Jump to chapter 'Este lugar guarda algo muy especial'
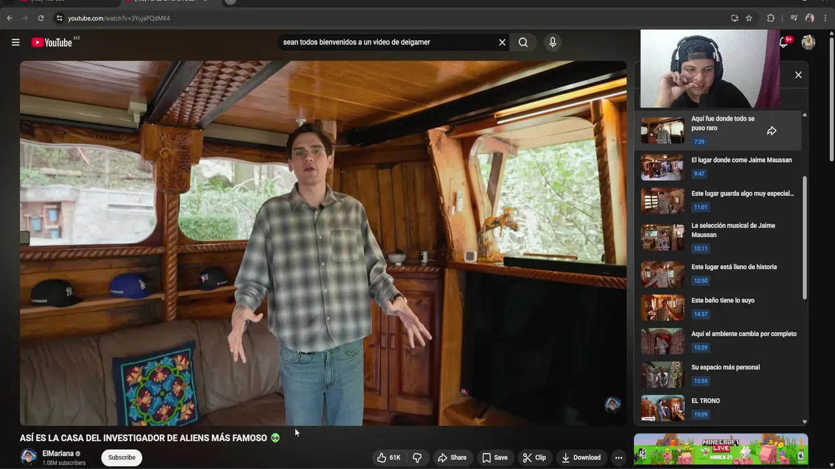The image size is (835, 469). tap(717, 201)
